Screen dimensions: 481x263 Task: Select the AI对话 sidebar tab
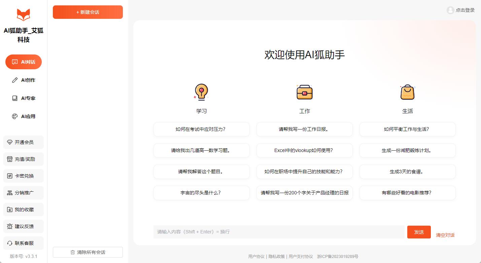(24, 62)
